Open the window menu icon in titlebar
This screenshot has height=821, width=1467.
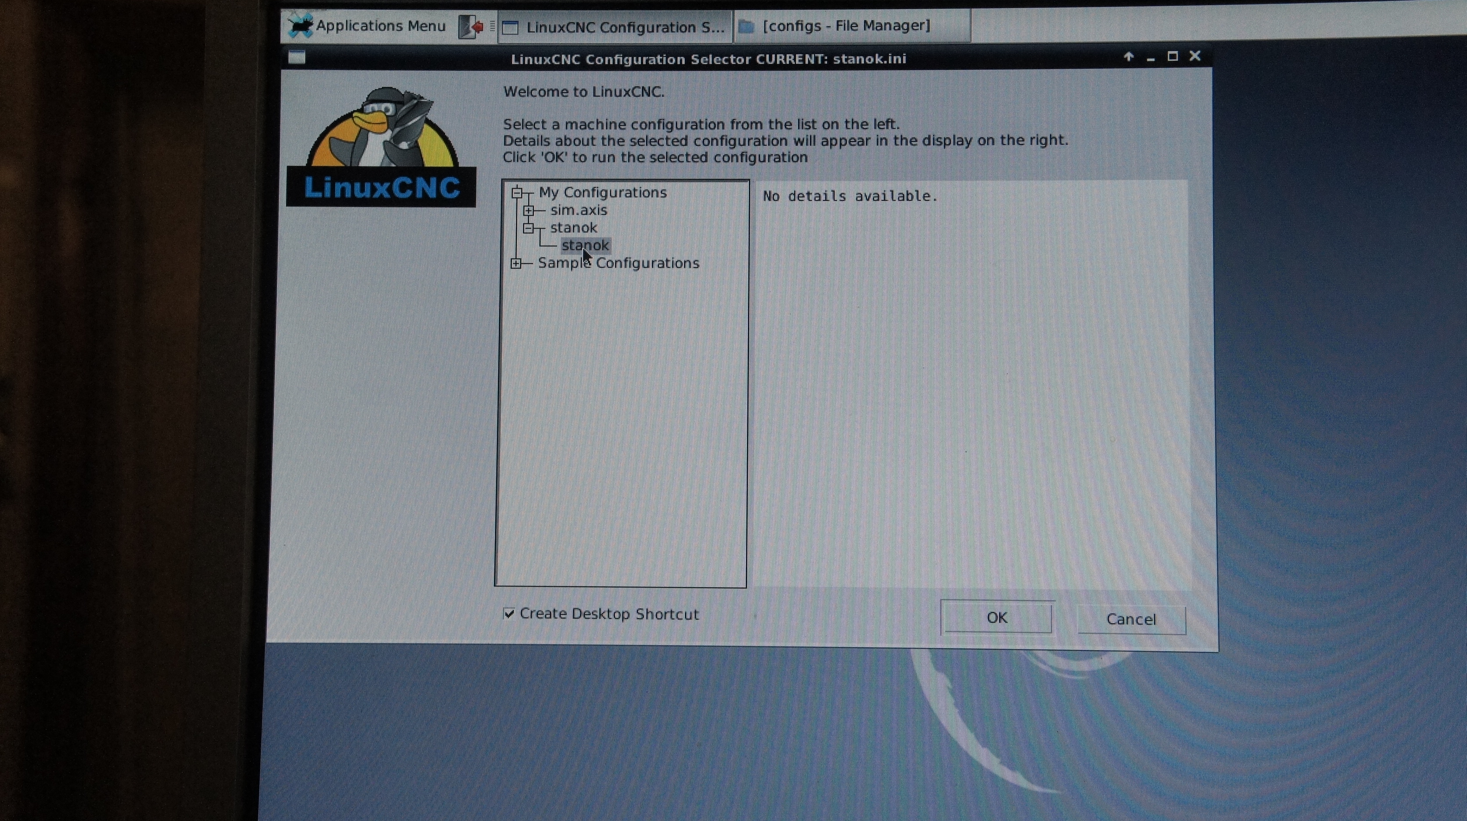pos(297,57)
